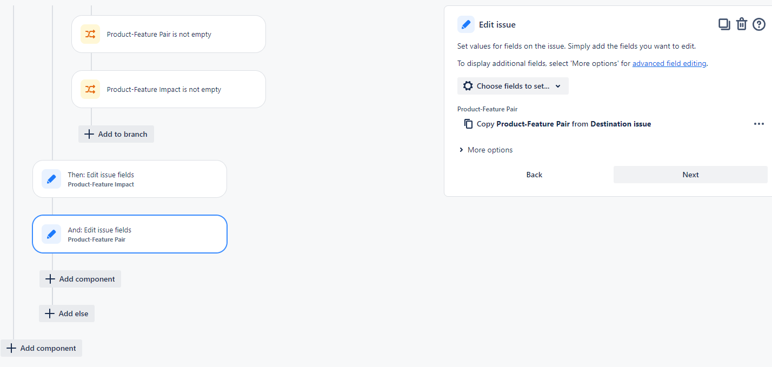Viewport: 772px width, 367px height.
Task: Click Add to branch
Action: point(116,134)
